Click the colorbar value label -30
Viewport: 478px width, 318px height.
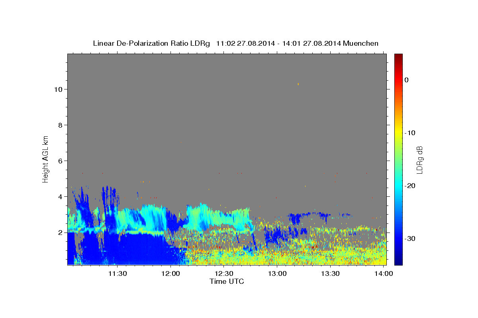coord(410,238)
